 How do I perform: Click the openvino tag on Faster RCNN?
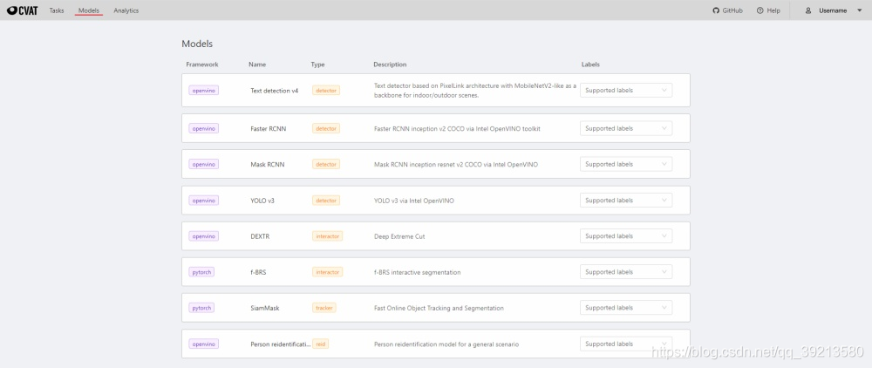203,128
